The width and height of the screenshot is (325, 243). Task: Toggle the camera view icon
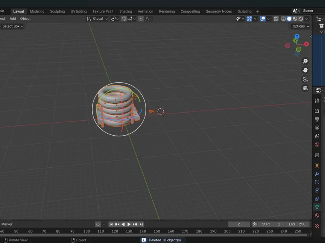click(305, 79)
